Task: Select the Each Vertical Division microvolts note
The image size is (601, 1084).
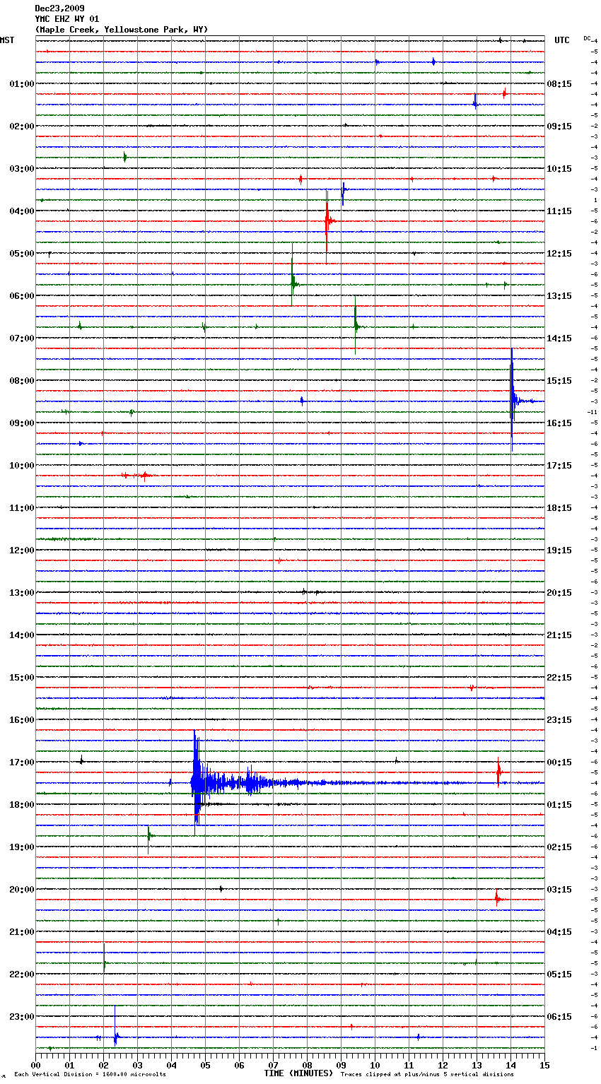Action: [x=90, y=1075]
